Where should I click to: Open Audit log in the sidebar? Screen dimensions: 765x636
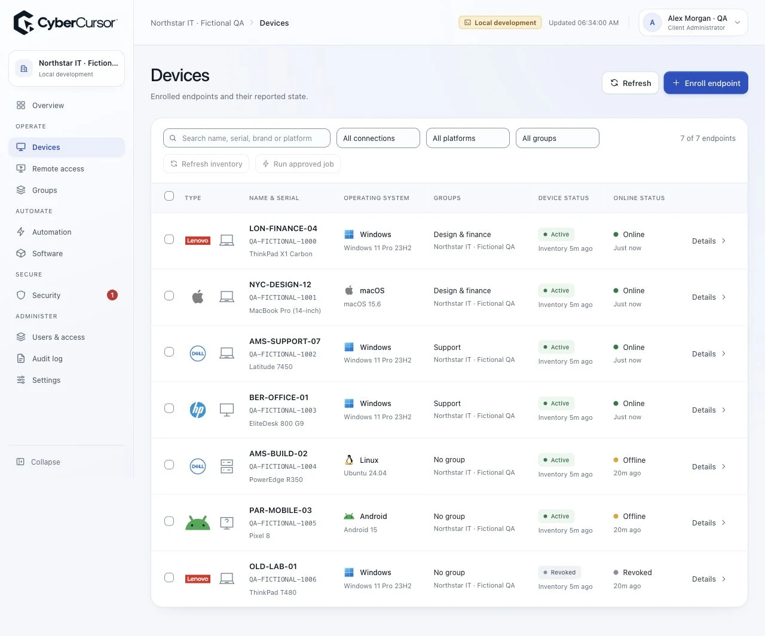pyautogui.click(x=66, y=358)
